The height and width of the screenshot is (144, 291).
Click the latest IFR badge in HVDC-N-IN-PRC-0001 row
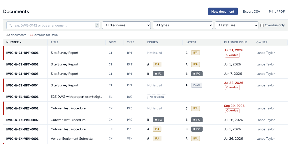coord(196,108)
